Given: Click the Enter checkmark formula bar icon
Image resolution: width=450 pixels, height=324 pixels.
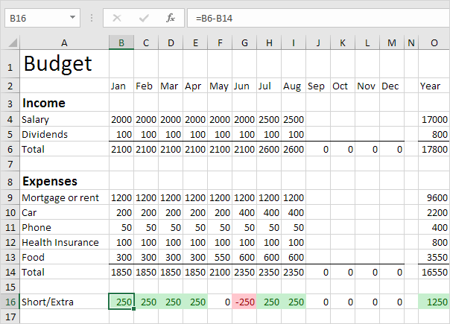Looking at the screenshot, I should (x=143, y=16).
